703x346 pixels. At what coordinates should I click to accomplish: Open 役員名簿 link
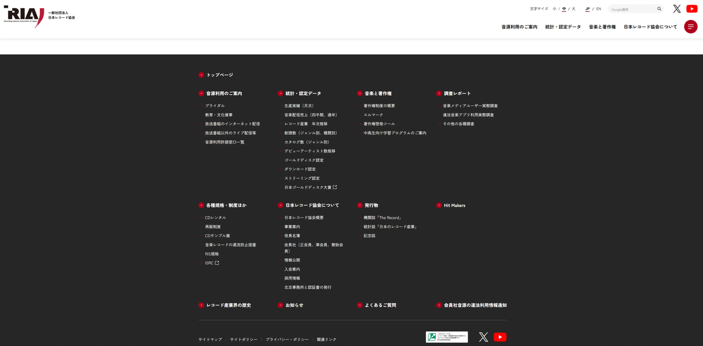(x=292, y=236)
